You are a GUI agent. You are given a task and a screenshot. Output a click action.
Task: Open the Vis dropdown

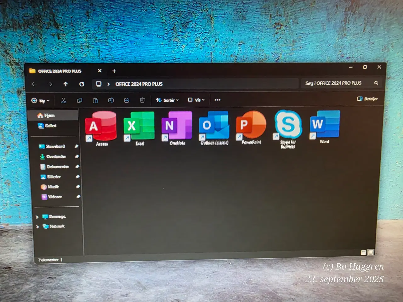[196, 100]
